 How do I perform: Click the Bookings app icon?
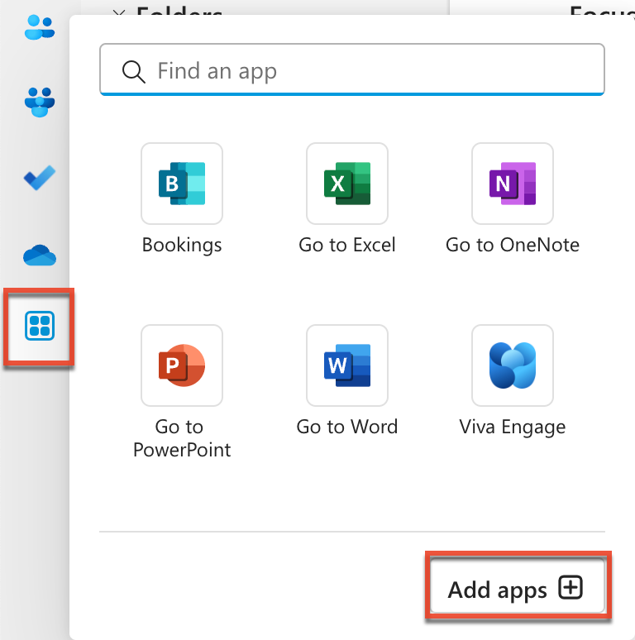182,184
